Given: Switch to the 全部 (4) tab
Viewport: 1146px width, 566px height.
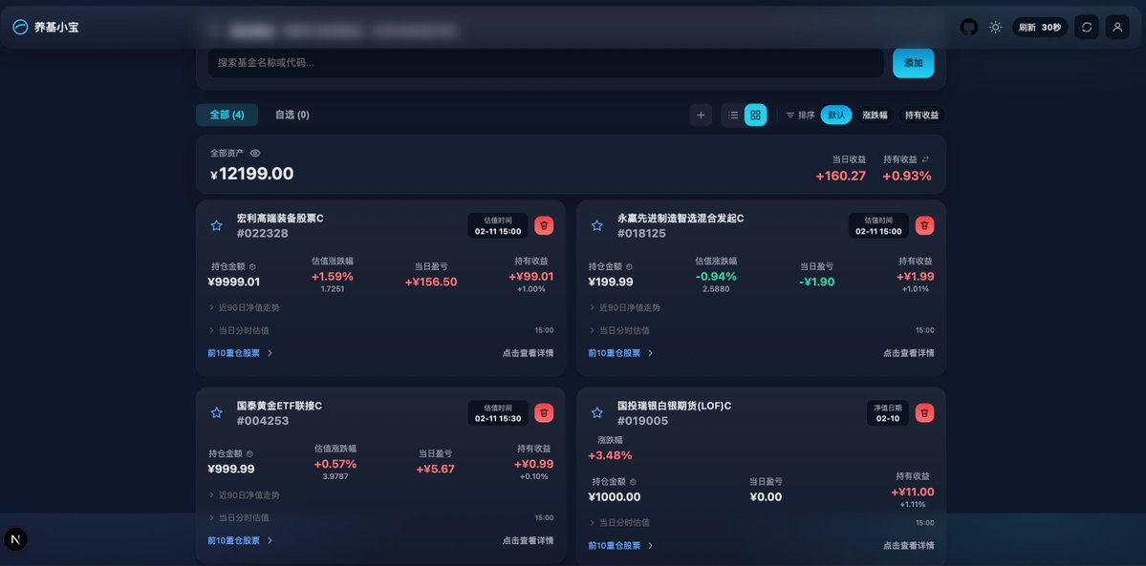Looking at the screenshot, I should pyautogui.click(x=227, y=115).
